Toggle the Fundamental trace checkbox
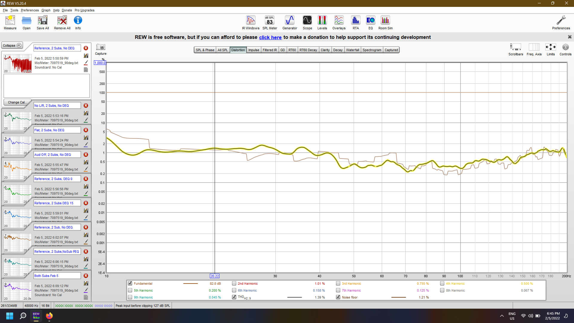 pos(130,283)
